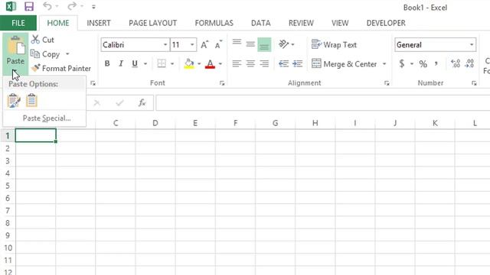
Task: Open Number format dialog launcher
Action: [474, 83]
